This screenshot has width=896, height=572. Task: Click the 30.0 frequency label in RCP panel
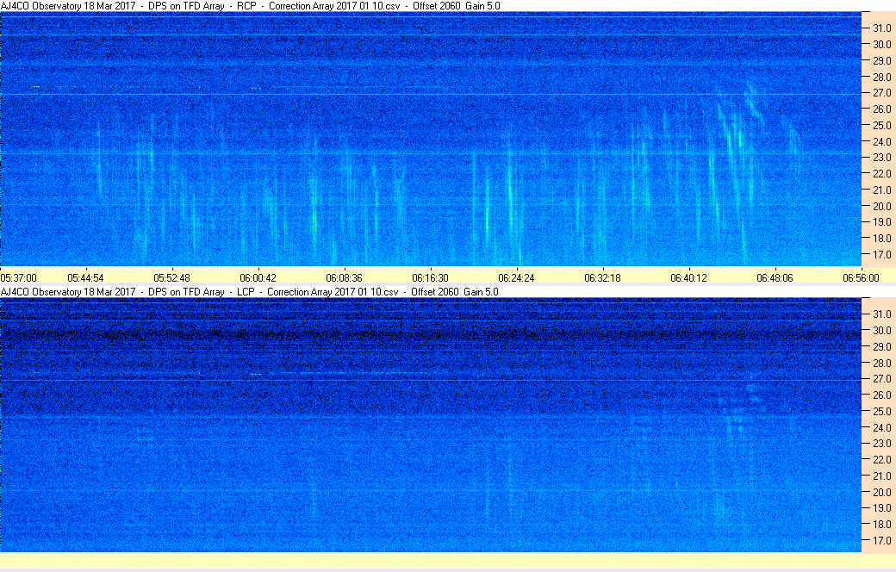881,45
